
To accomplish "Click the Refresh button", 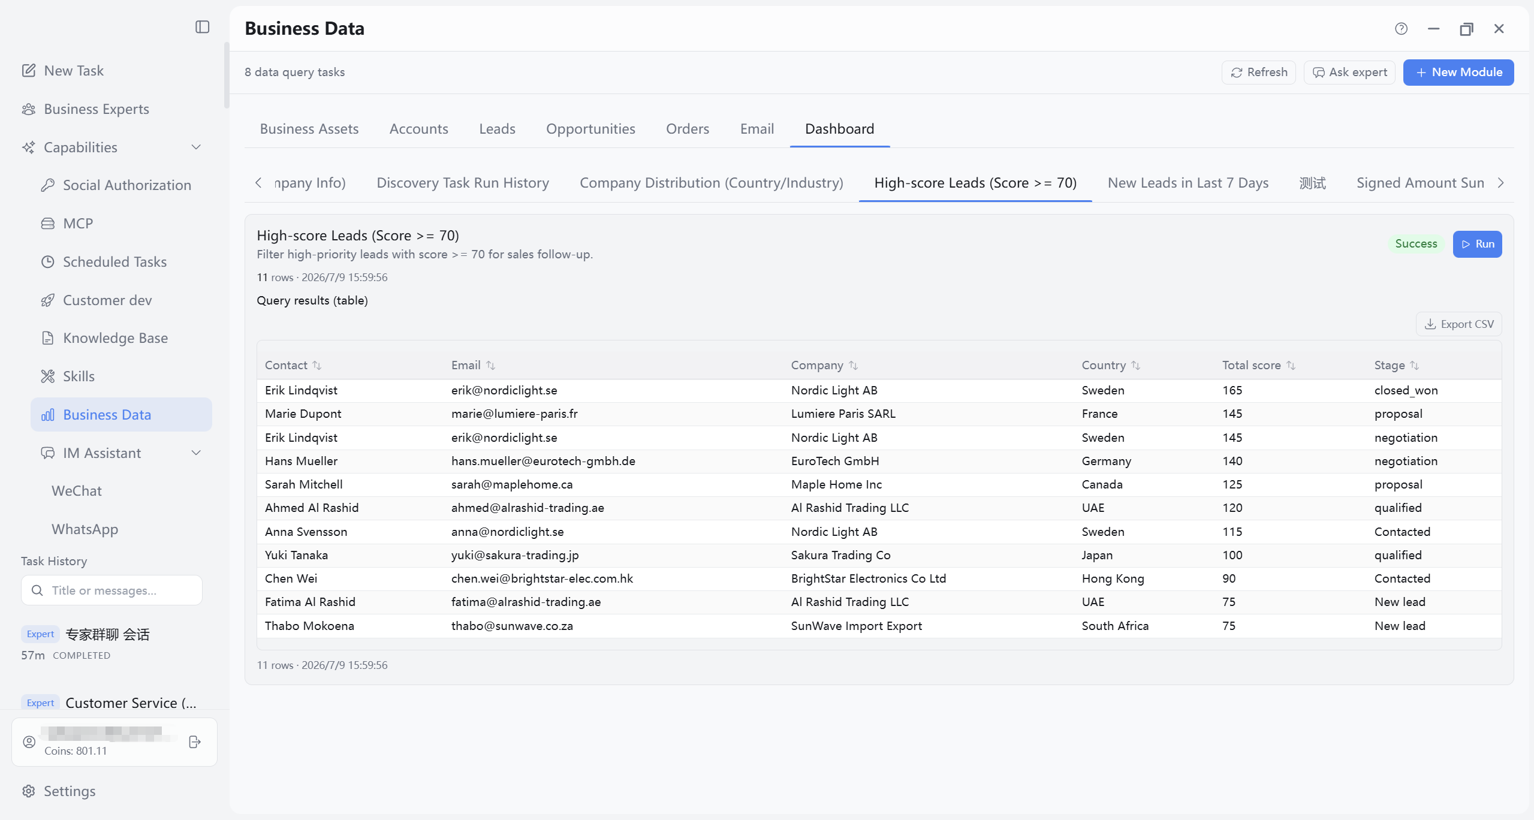I will pos(1259,73).
